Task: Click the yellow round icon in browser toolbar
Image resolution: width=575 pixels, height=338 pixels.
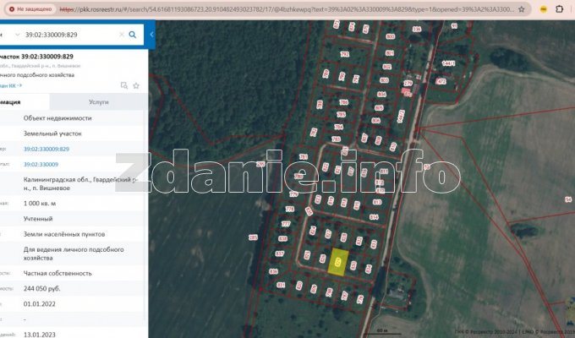Action: click(544, 9)
